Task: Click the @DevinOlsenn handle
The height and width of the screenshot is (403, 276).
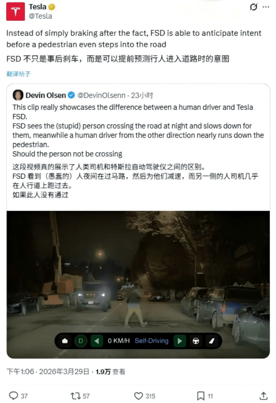Action: click(x=101, y=95)
